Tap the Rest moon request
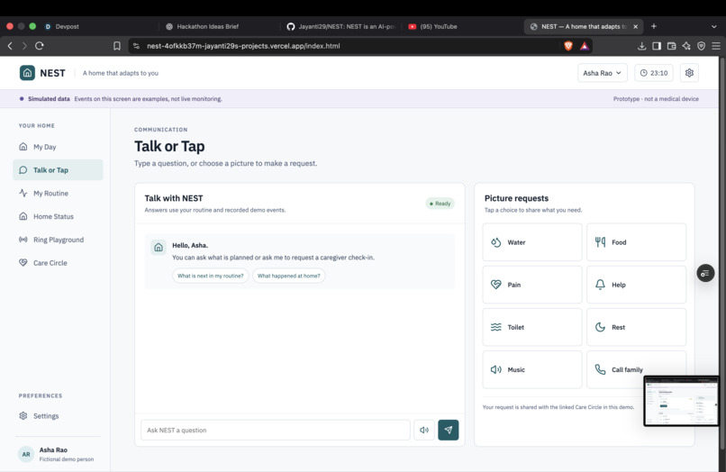 (636, 327)
